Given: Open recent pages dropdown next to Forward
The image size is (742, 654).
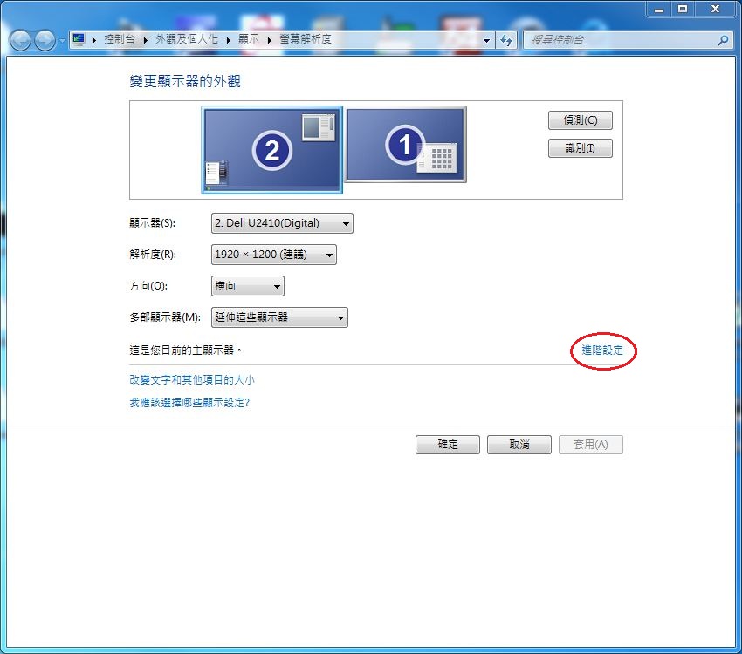Looking at the screenshot, I should click(62, 41).
